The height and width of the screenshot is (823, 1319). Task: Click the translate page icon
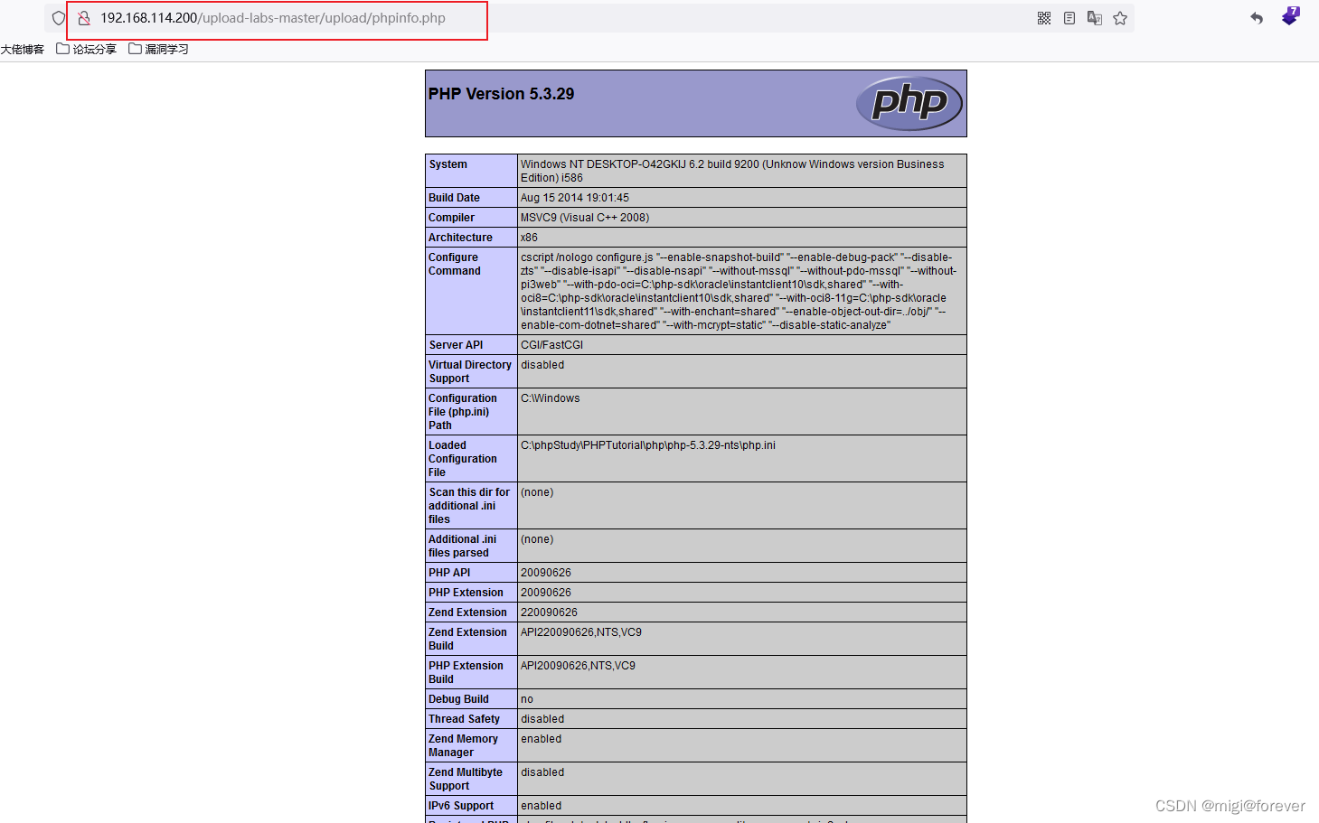click(x=1095, y=18)
